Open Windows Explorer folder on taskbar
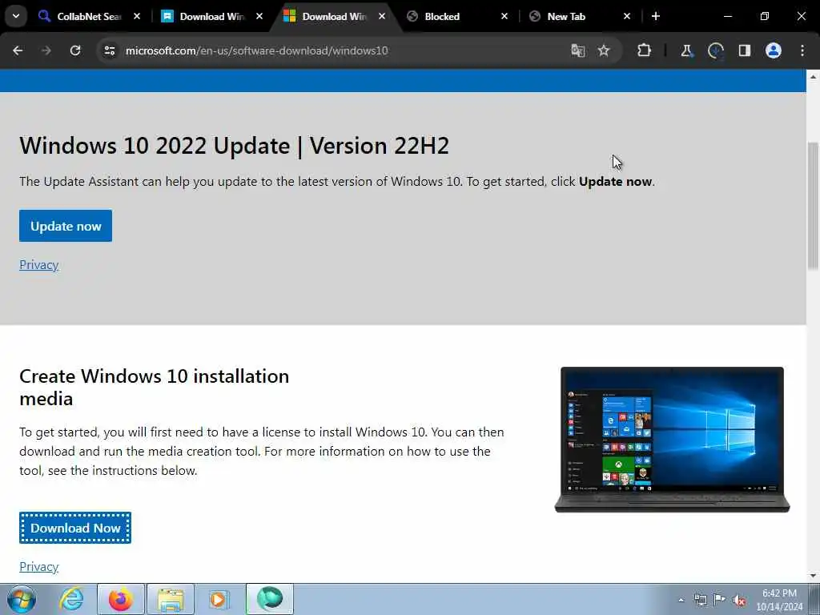Viewport: 820px width, 615px height. click(171, 599)
